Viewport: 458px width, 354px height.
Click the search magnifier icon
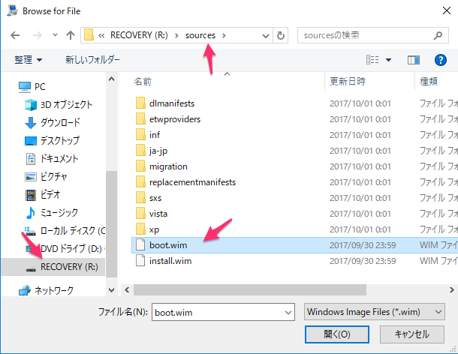tap(438, 35)
